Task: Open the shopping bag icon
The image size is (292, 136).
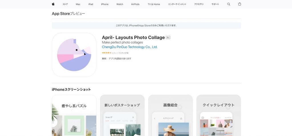Action: pyautogui.click(x=240, y=4)
